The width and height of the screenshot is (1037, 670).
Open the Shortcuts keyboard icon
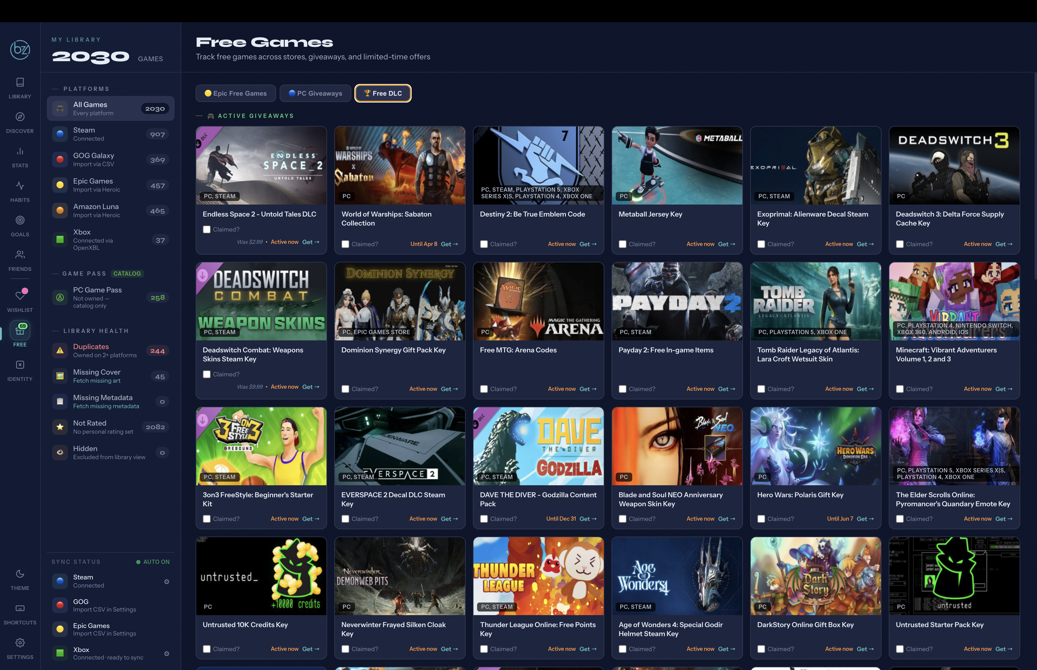click(x=20, y=608)
